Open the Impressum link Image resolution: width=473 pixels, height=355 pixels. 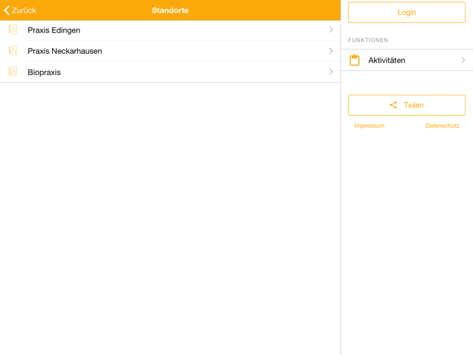tap(369, 125)
